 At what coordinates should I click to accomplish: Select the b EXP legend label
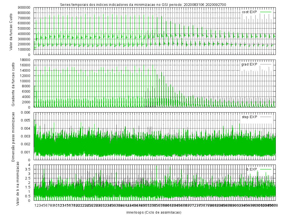[x=251, y=169]
